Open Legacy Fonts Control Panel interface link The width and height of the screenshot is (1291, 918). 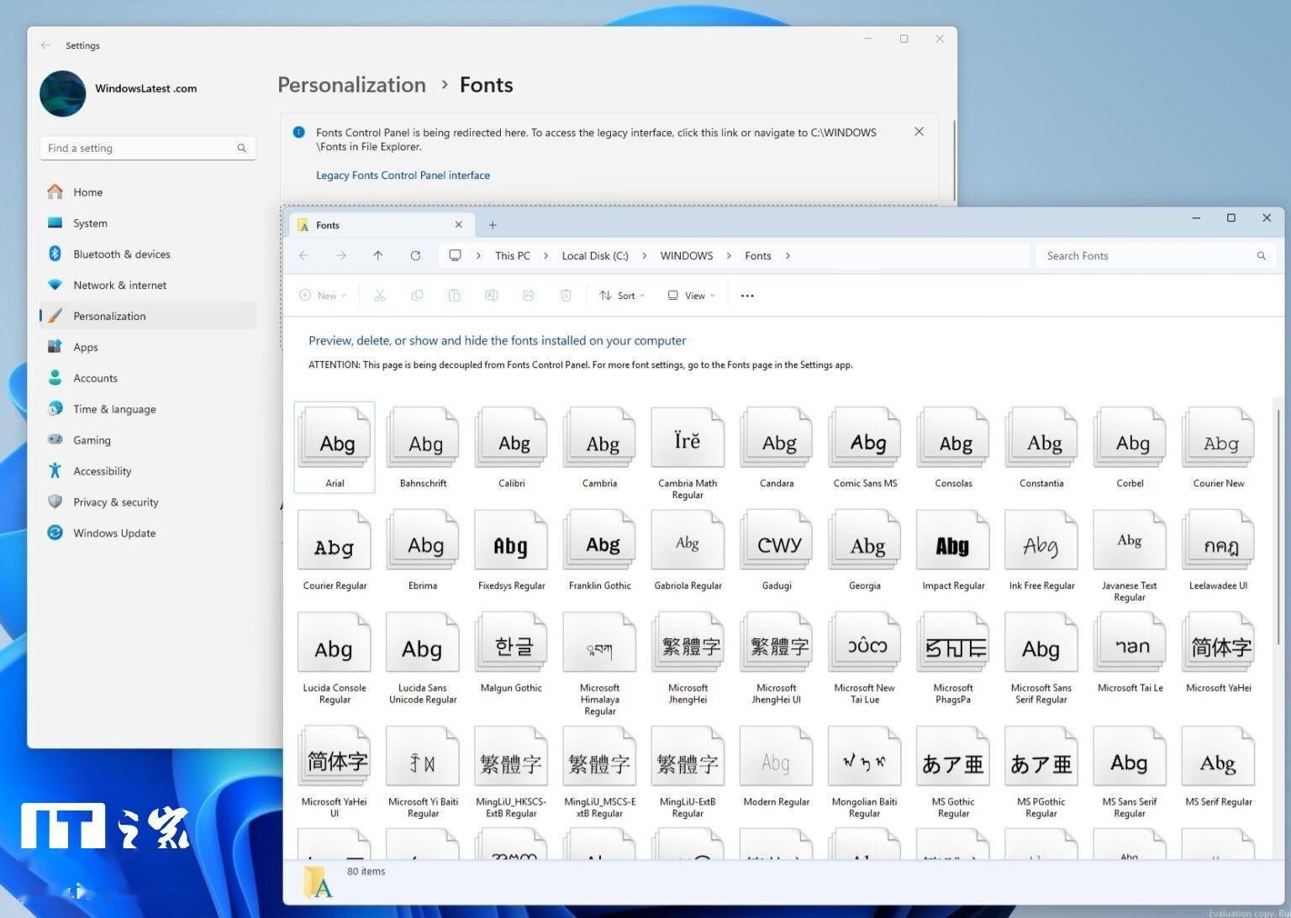click(x=403, y=176)
